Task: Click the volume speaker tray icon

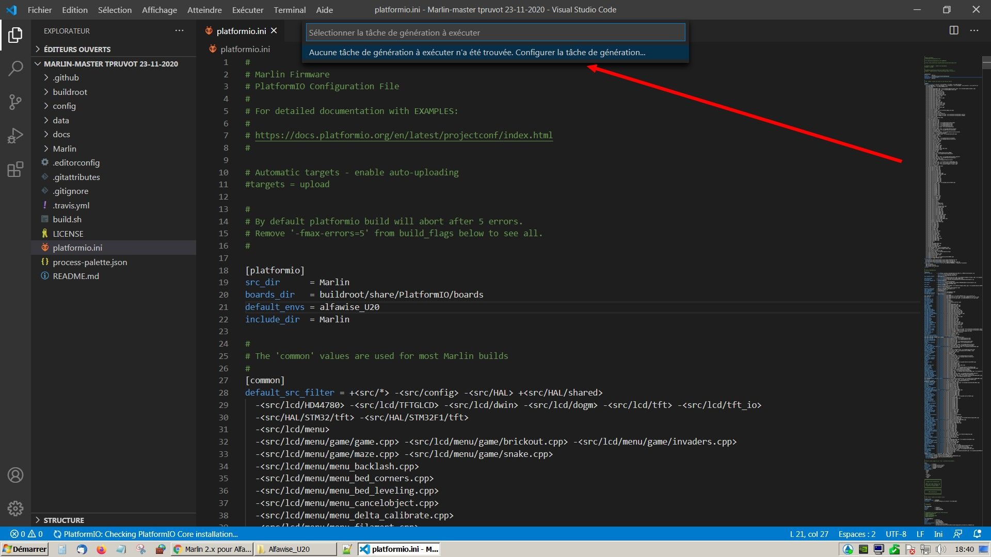Action: click(941, 549)
